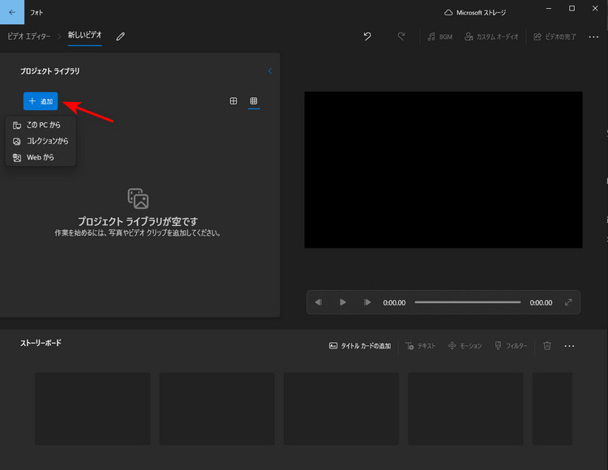Expand preview to full screen
Screen dimensions: 608x470
568,302
